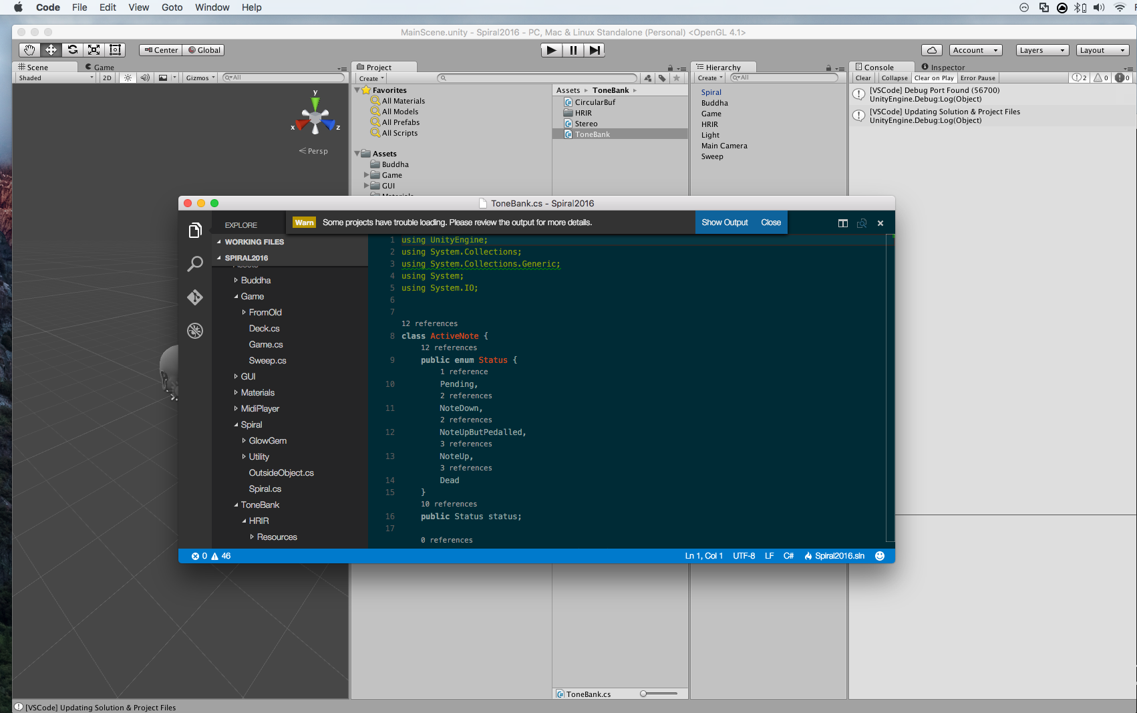Click the split editor icon in VS Code
The height and width of the screenshot is (713, 1137).
(843, 223)
